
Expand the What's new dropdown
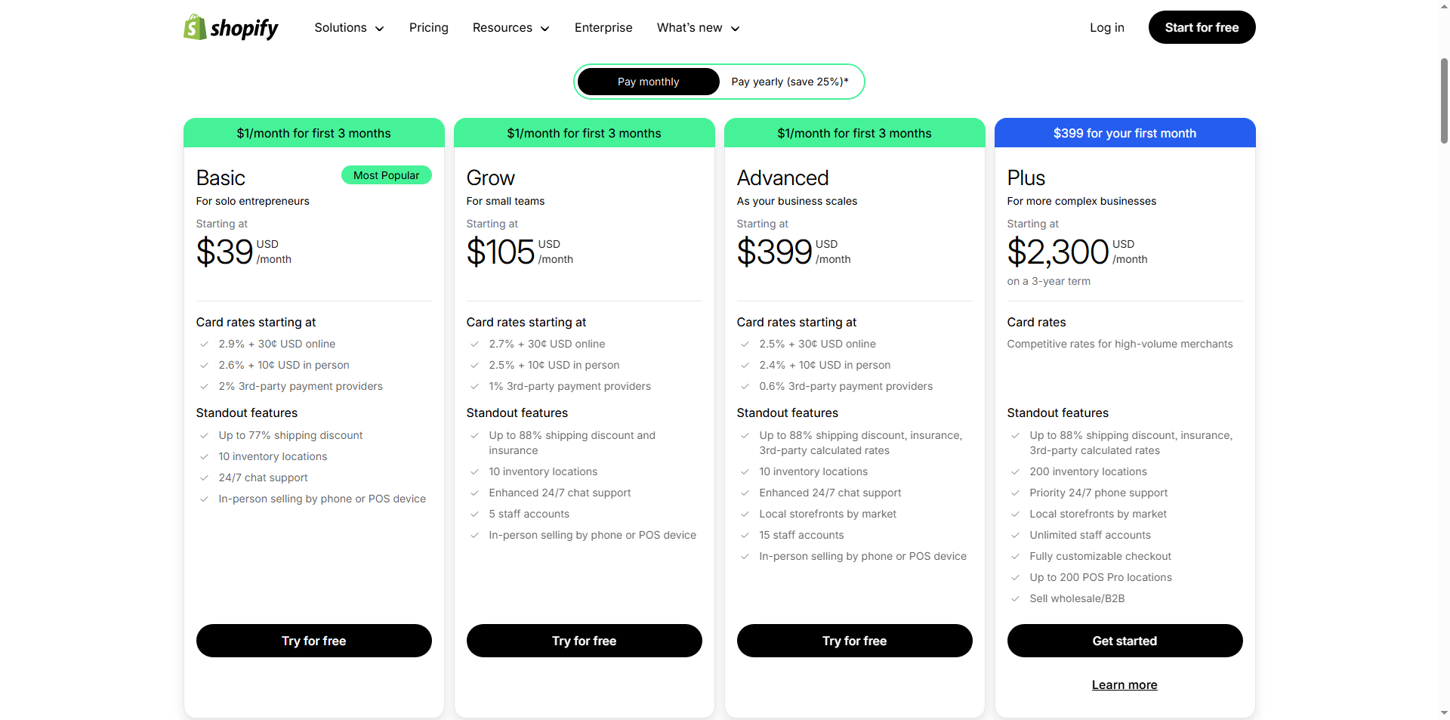698,28
